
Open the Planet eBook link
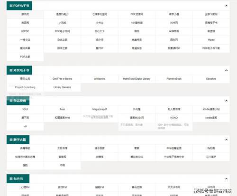tap(174, 79)
